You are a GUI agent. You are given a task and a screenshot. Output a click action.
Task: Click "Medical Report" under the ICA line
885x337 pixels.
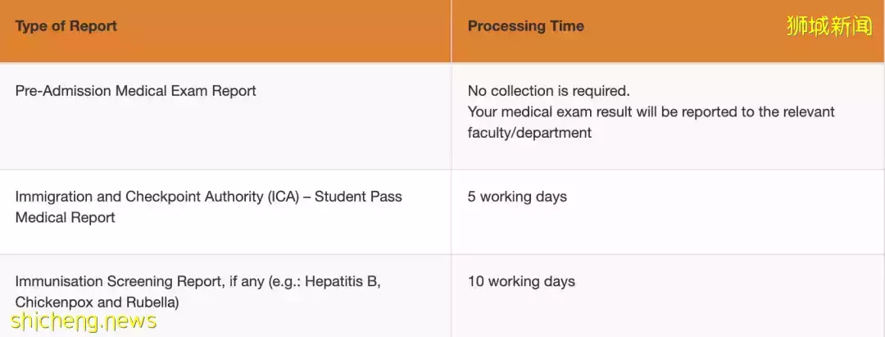(x=65, y=217)
